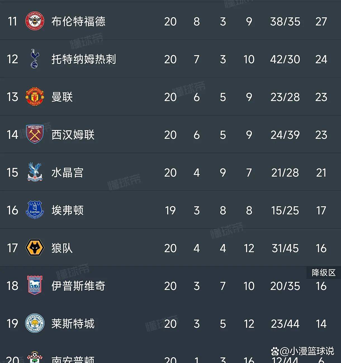Click the Ipswich Town club crest

pyautogui.click(x=34, y=286)
